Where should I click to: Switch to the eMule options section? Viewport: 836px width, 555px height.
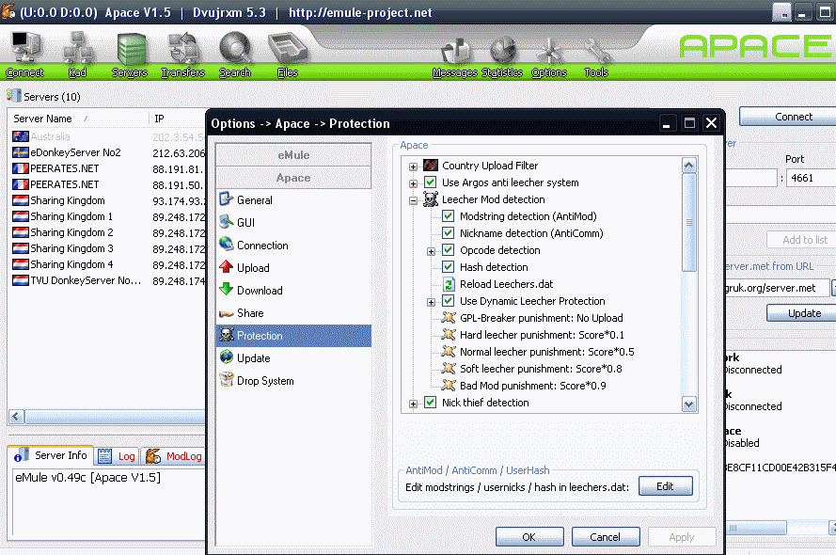coord(293,155)
